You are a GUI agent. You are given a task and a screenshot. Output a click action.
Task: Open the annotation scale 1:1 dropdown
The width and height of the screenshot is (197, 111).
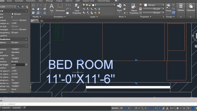coord(172,108)
